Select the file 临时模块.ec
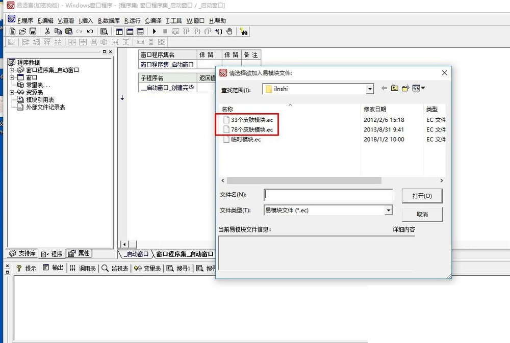This screenshot has height=343, width=510. (242, 140)
